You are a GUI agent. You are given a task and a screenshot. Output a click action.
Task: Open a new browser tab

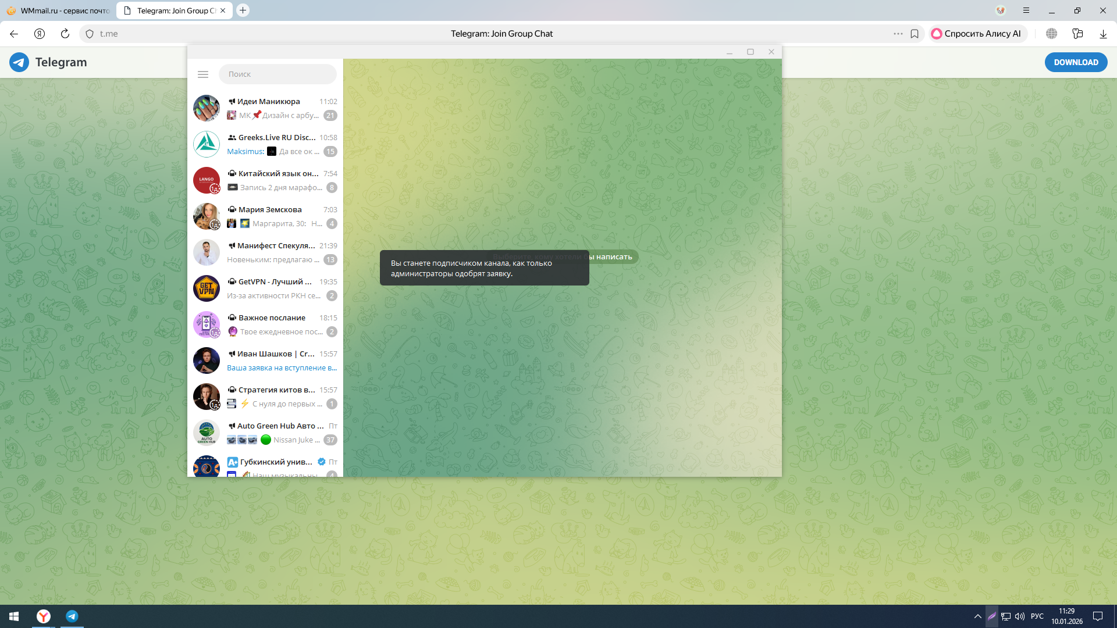click(243, 10)
